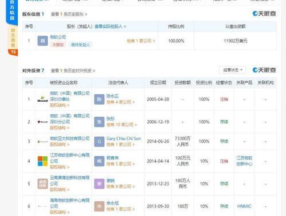Viewport: 286px width, 216px height.
Task: Click the 73300万人民币 investment amount
Action: point(183,141)
